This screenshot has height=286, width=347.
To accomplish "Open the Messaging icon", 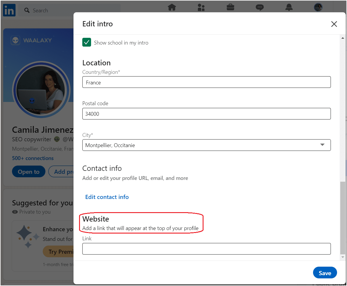I will [x=260, y=7].
